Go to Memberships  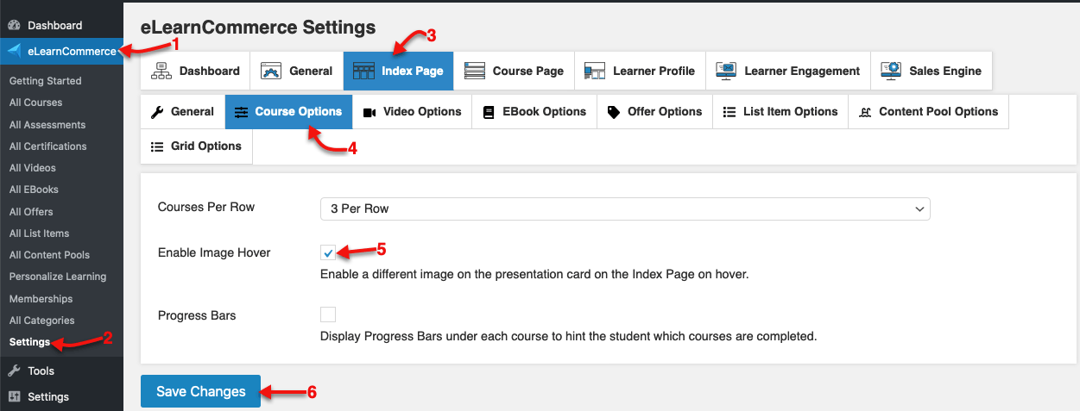pyautogui.click(x=41, y=299)
